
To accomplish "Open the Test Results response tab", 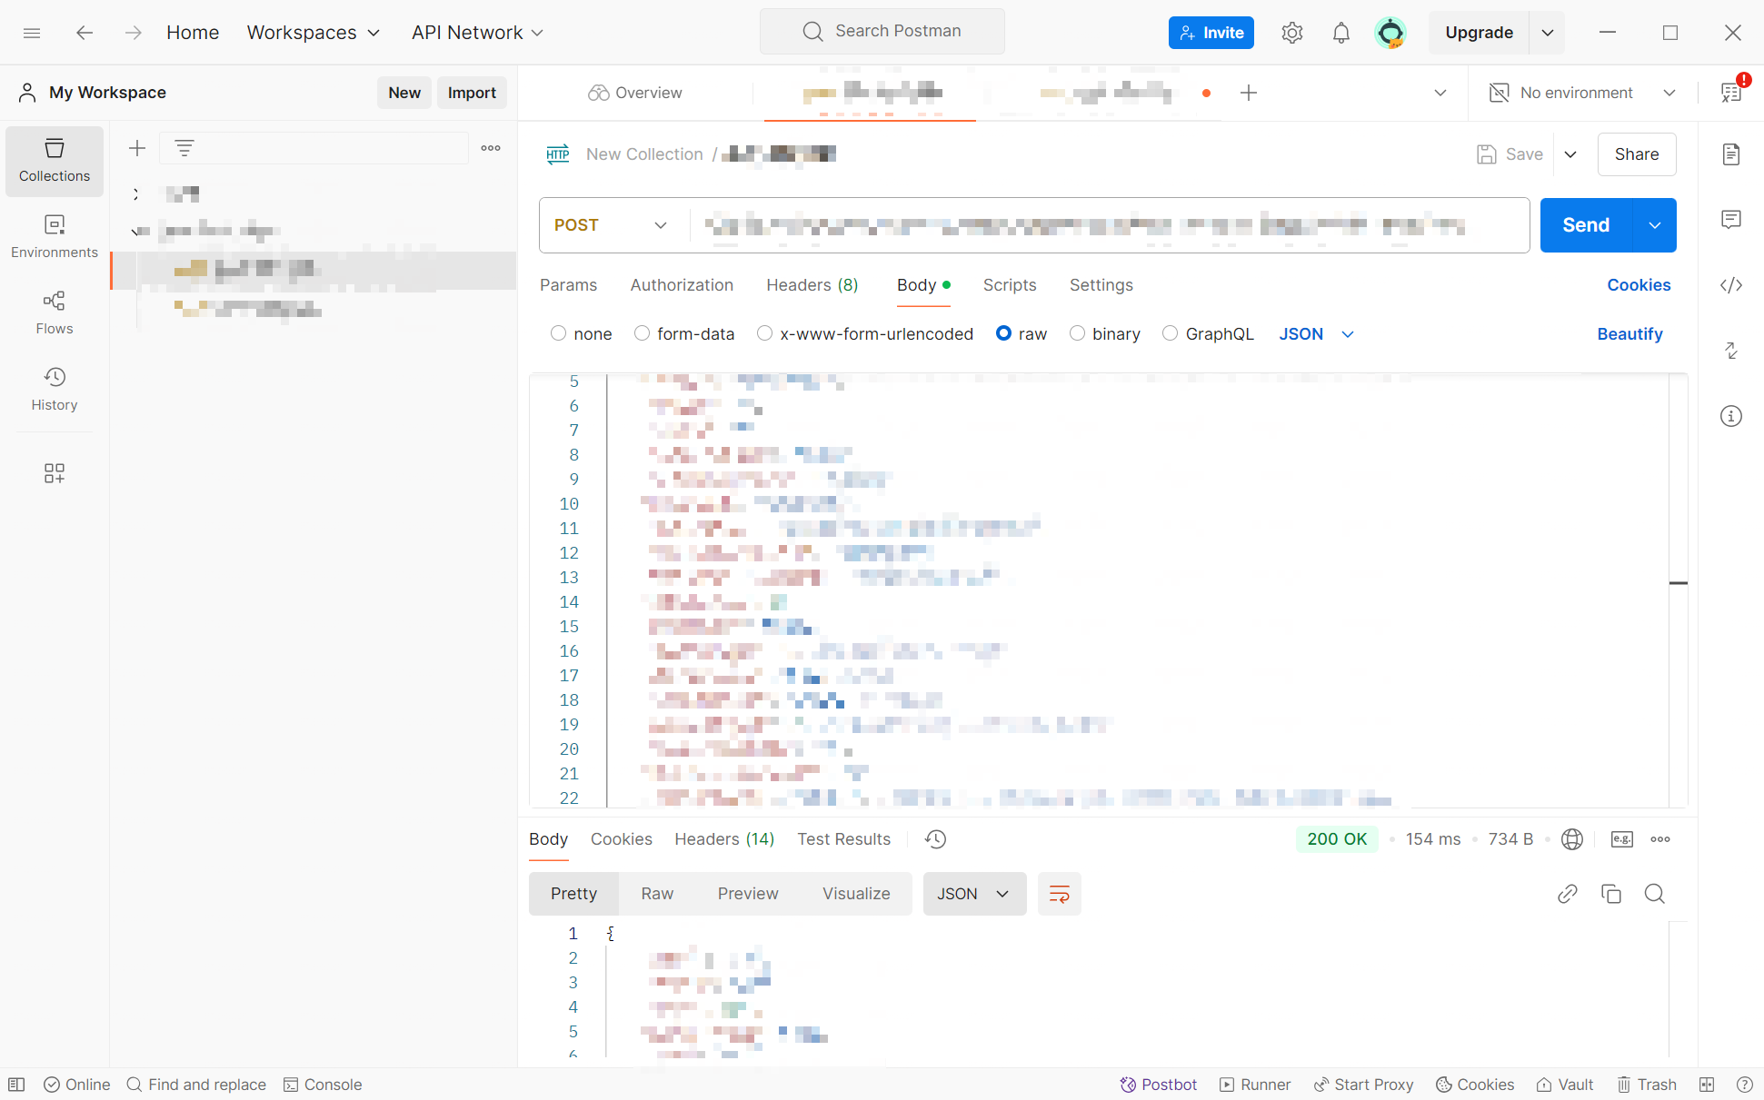I will point(843,839).
